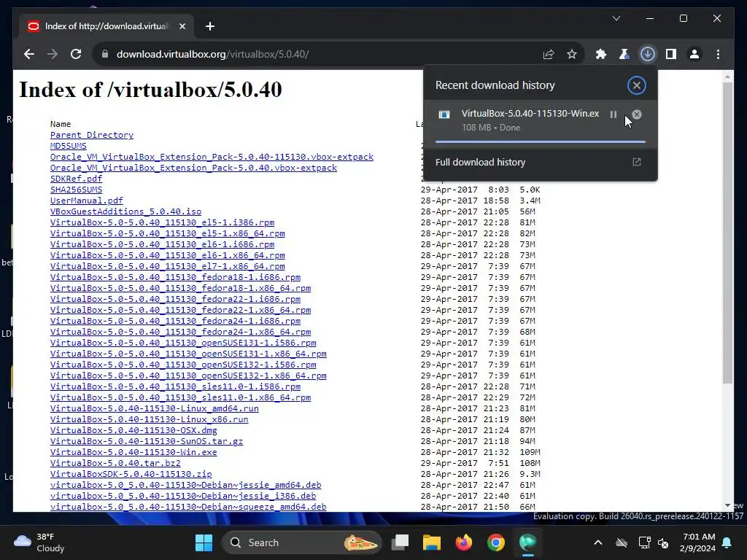Reload the current page
Viewport: 747px width, 560px height.
(76, 54)
